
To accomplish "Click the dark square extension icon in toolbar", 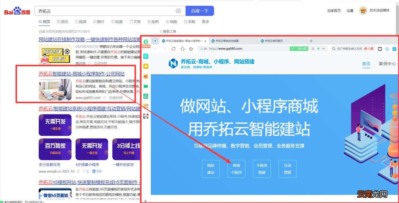I will [x=380, y=49].
